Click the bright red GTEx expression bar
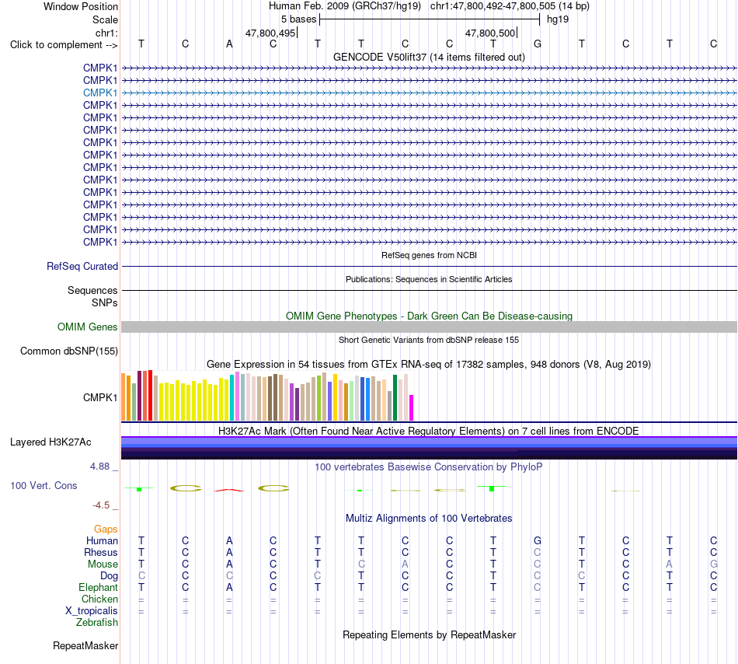This screenshot has width=738, height=664. [x=150, y=395]
